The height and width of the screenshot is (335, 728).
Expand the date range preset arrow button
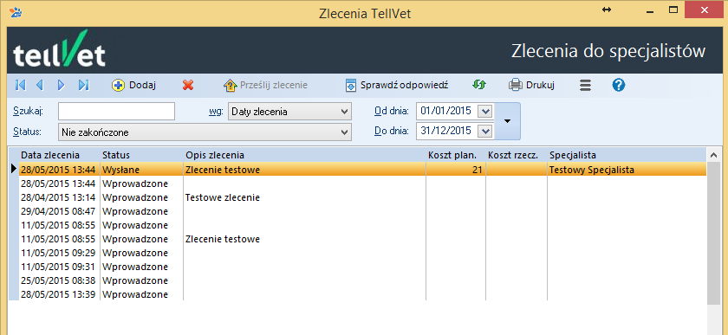click(x=508, y=121)
